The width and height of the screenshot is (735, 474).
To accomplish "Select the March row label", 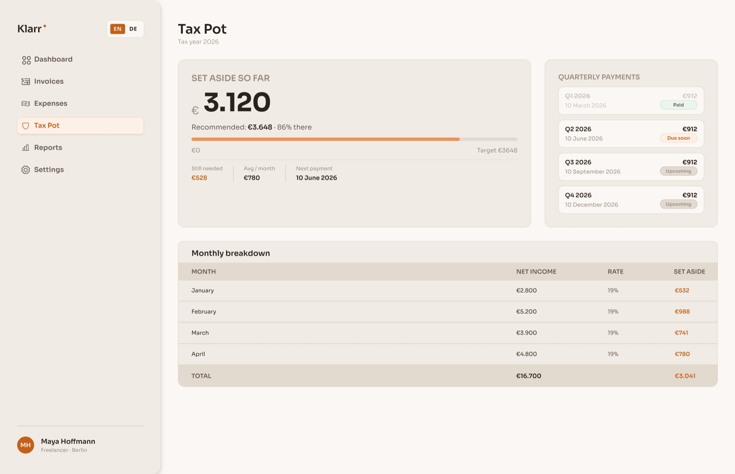I will (200, 333).
